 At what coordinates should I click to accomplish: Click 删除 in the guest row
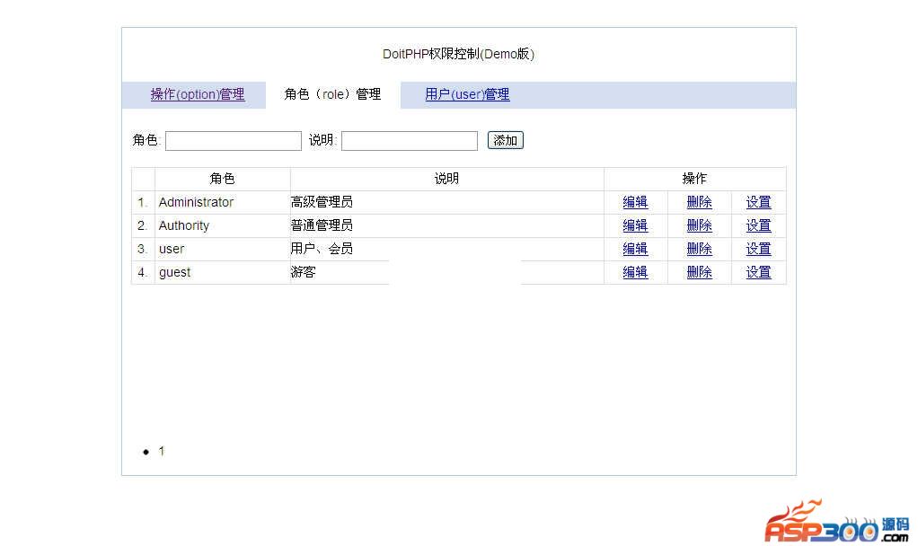(x=699, y=273)
